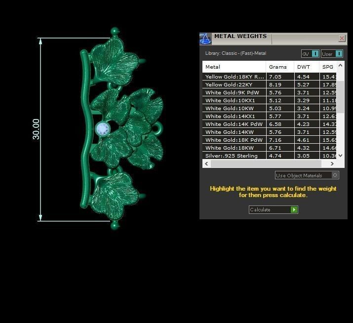Select Yellow Gold:18KY row
353x323 pixels.
click(270, 77)
